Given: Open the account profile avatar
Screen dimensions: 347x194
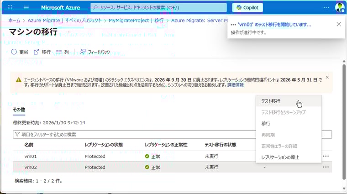Looking at the screenshot, I should (340, 7).
